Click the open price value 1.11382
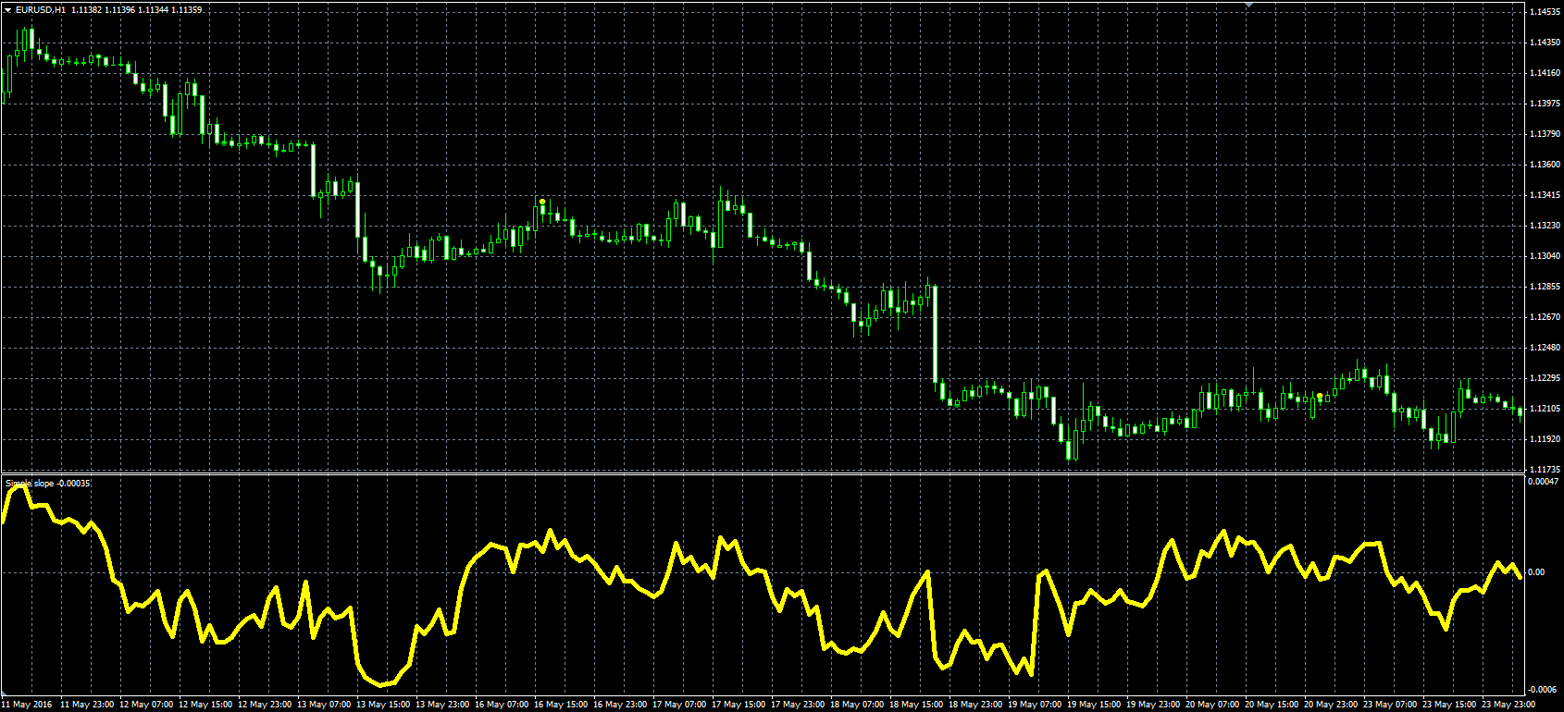 [86, 9]
